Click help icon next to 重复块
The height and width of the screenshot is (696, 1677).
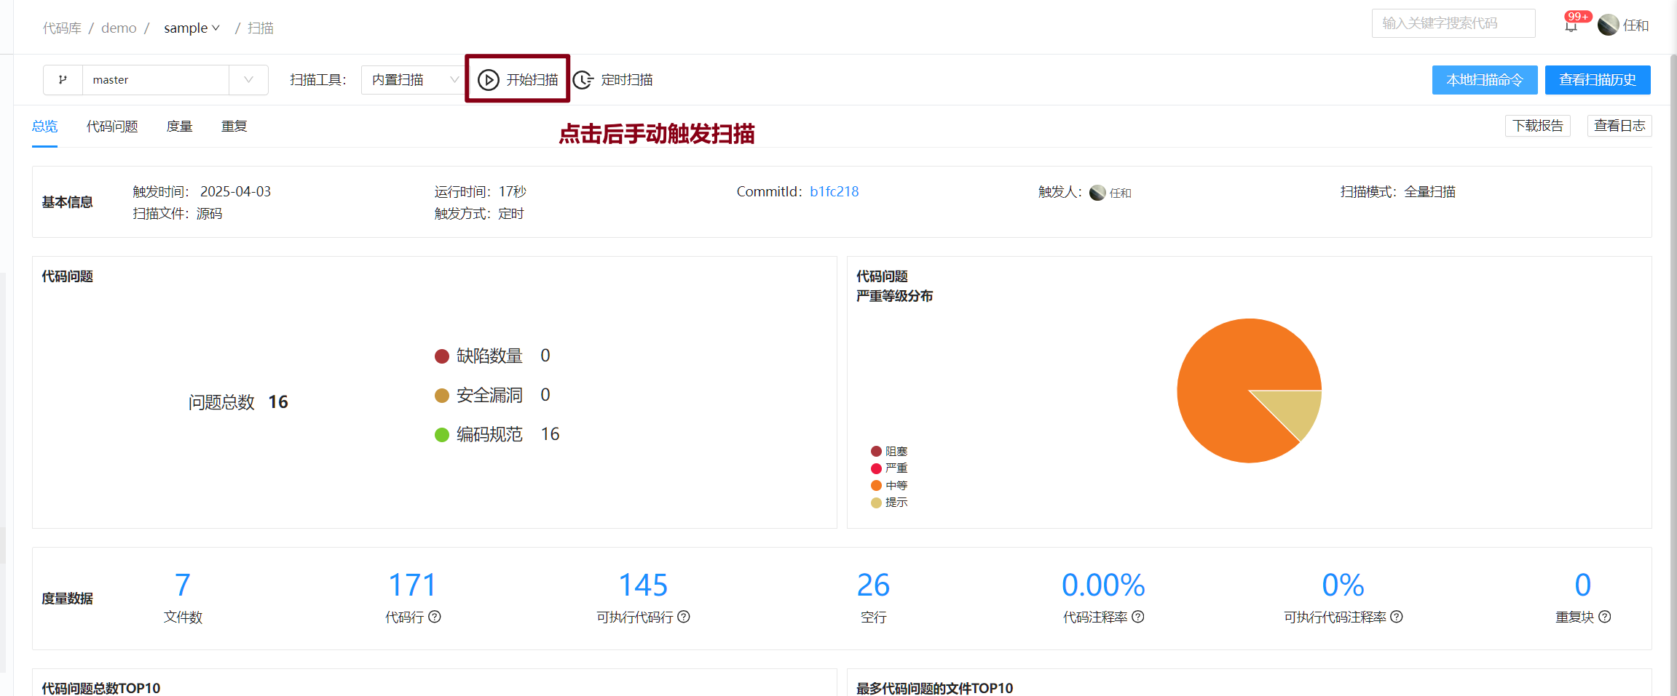click(1605, 617)
